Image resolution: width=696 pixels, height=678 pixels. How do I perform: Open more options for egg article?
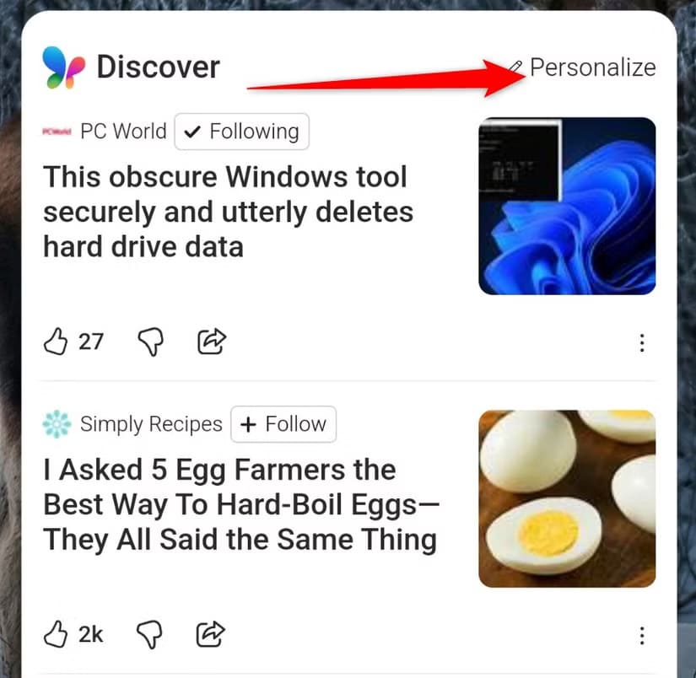pyautogui.click(x=642, y=635)
